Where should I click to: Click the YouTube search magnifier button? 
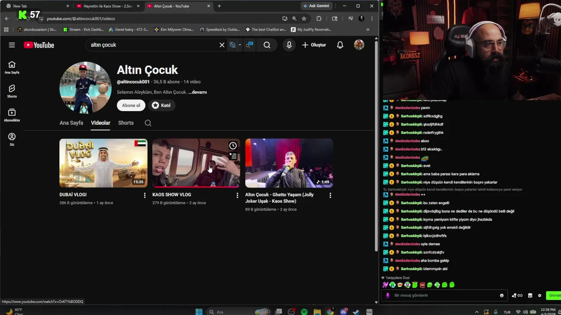point(267,45)
